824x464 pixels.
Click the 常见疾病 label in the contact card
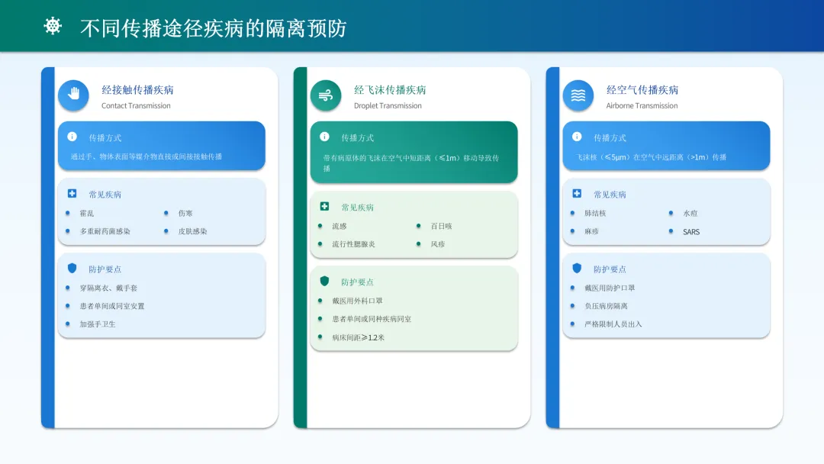(x=105, y=195)
